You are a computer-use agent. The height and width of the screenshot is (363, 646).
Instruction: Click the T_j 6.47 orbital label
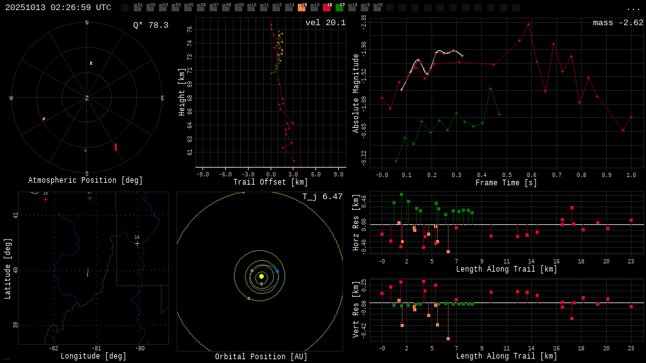[x=322, y=197]
